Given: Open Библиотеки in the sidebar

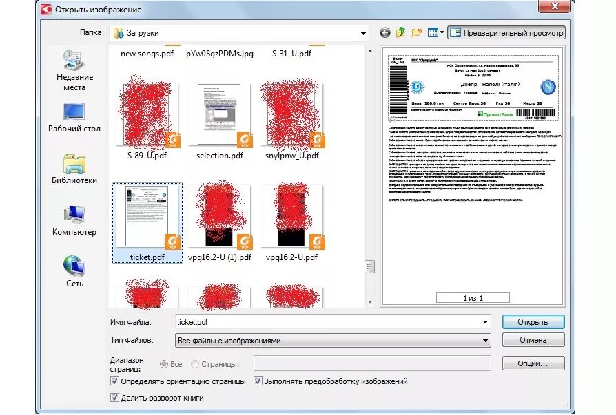Looking at the screenshot, I should tap(74, 169).
